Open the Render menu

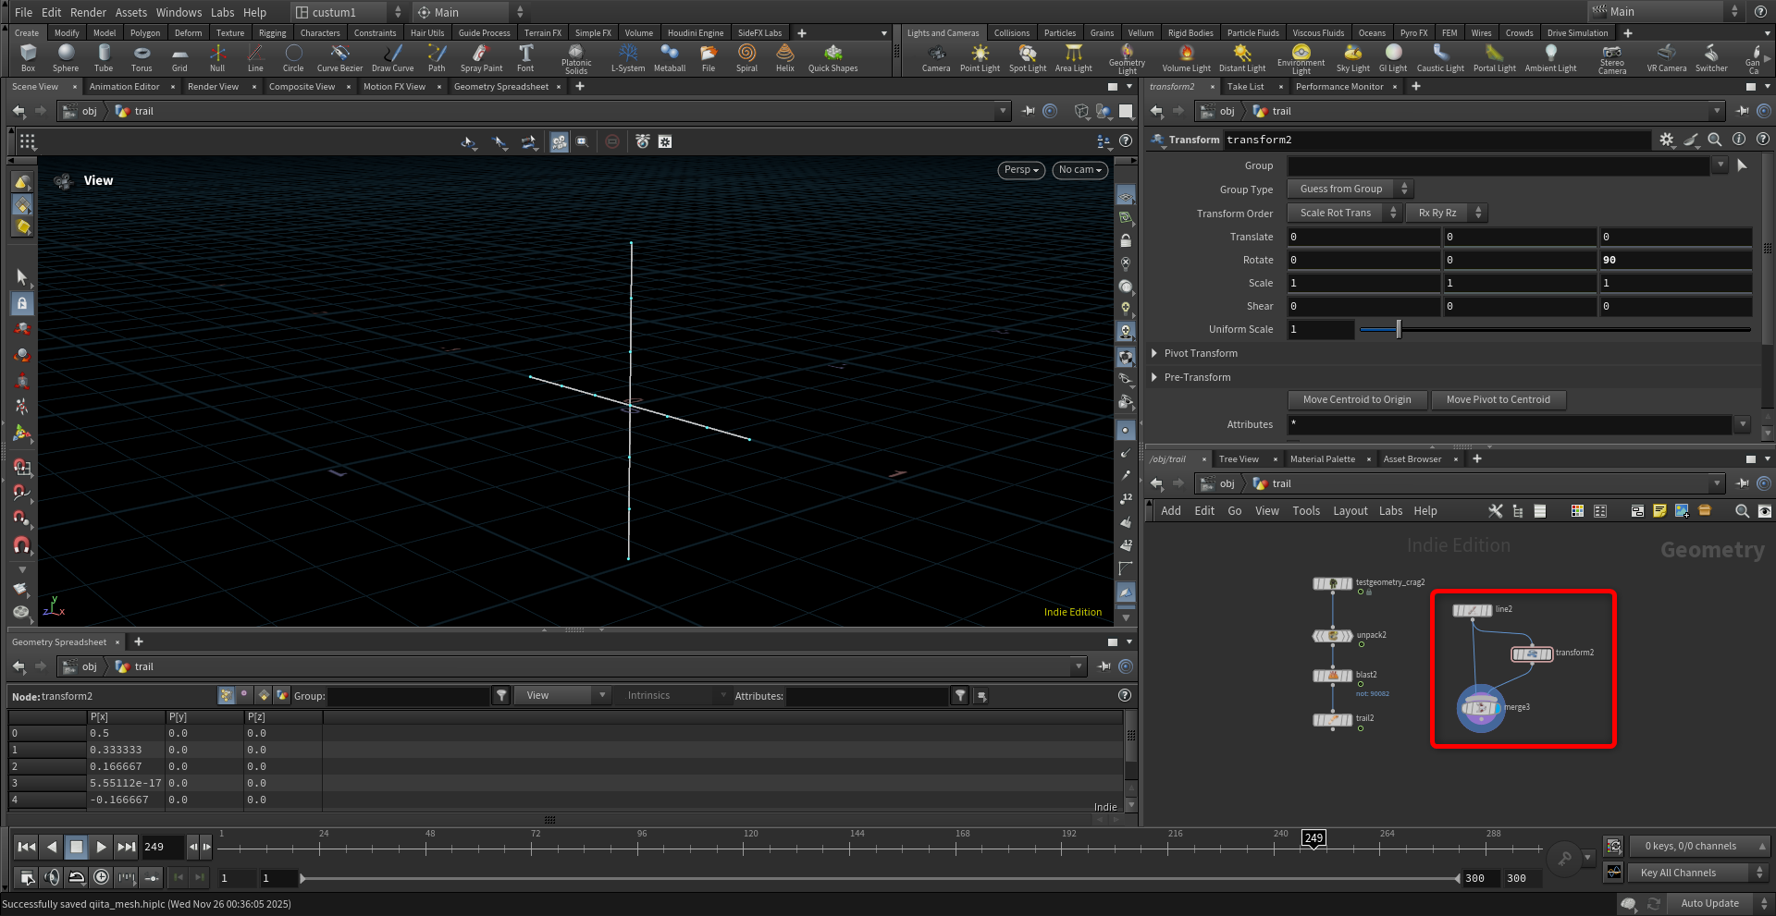[x=88, y=12]
